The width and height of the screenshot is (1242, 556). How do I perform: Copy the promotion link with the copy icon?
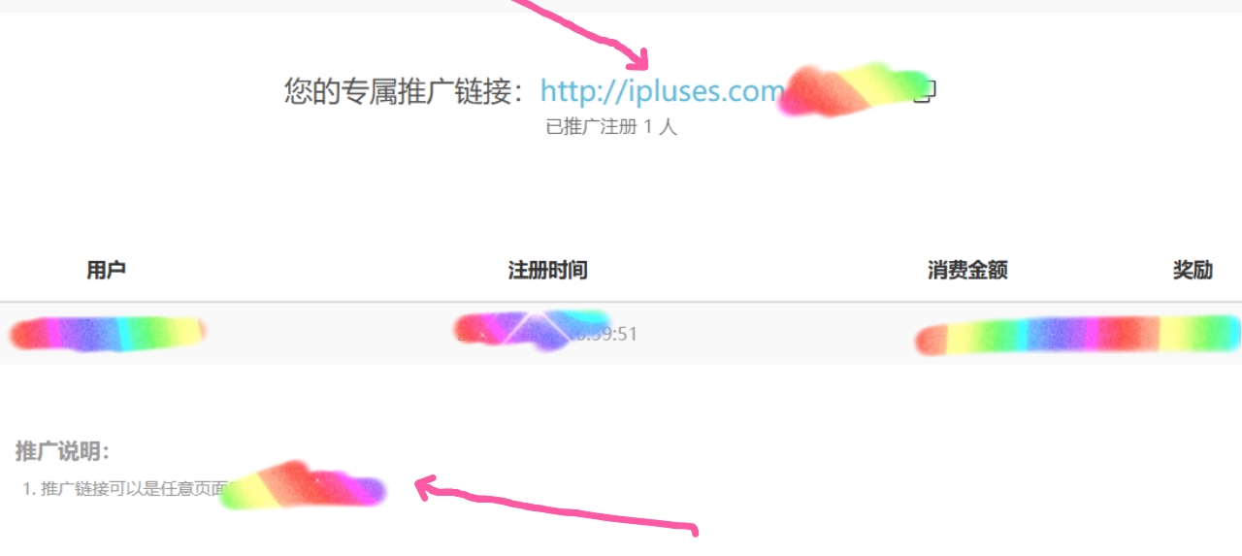(926, 92)
